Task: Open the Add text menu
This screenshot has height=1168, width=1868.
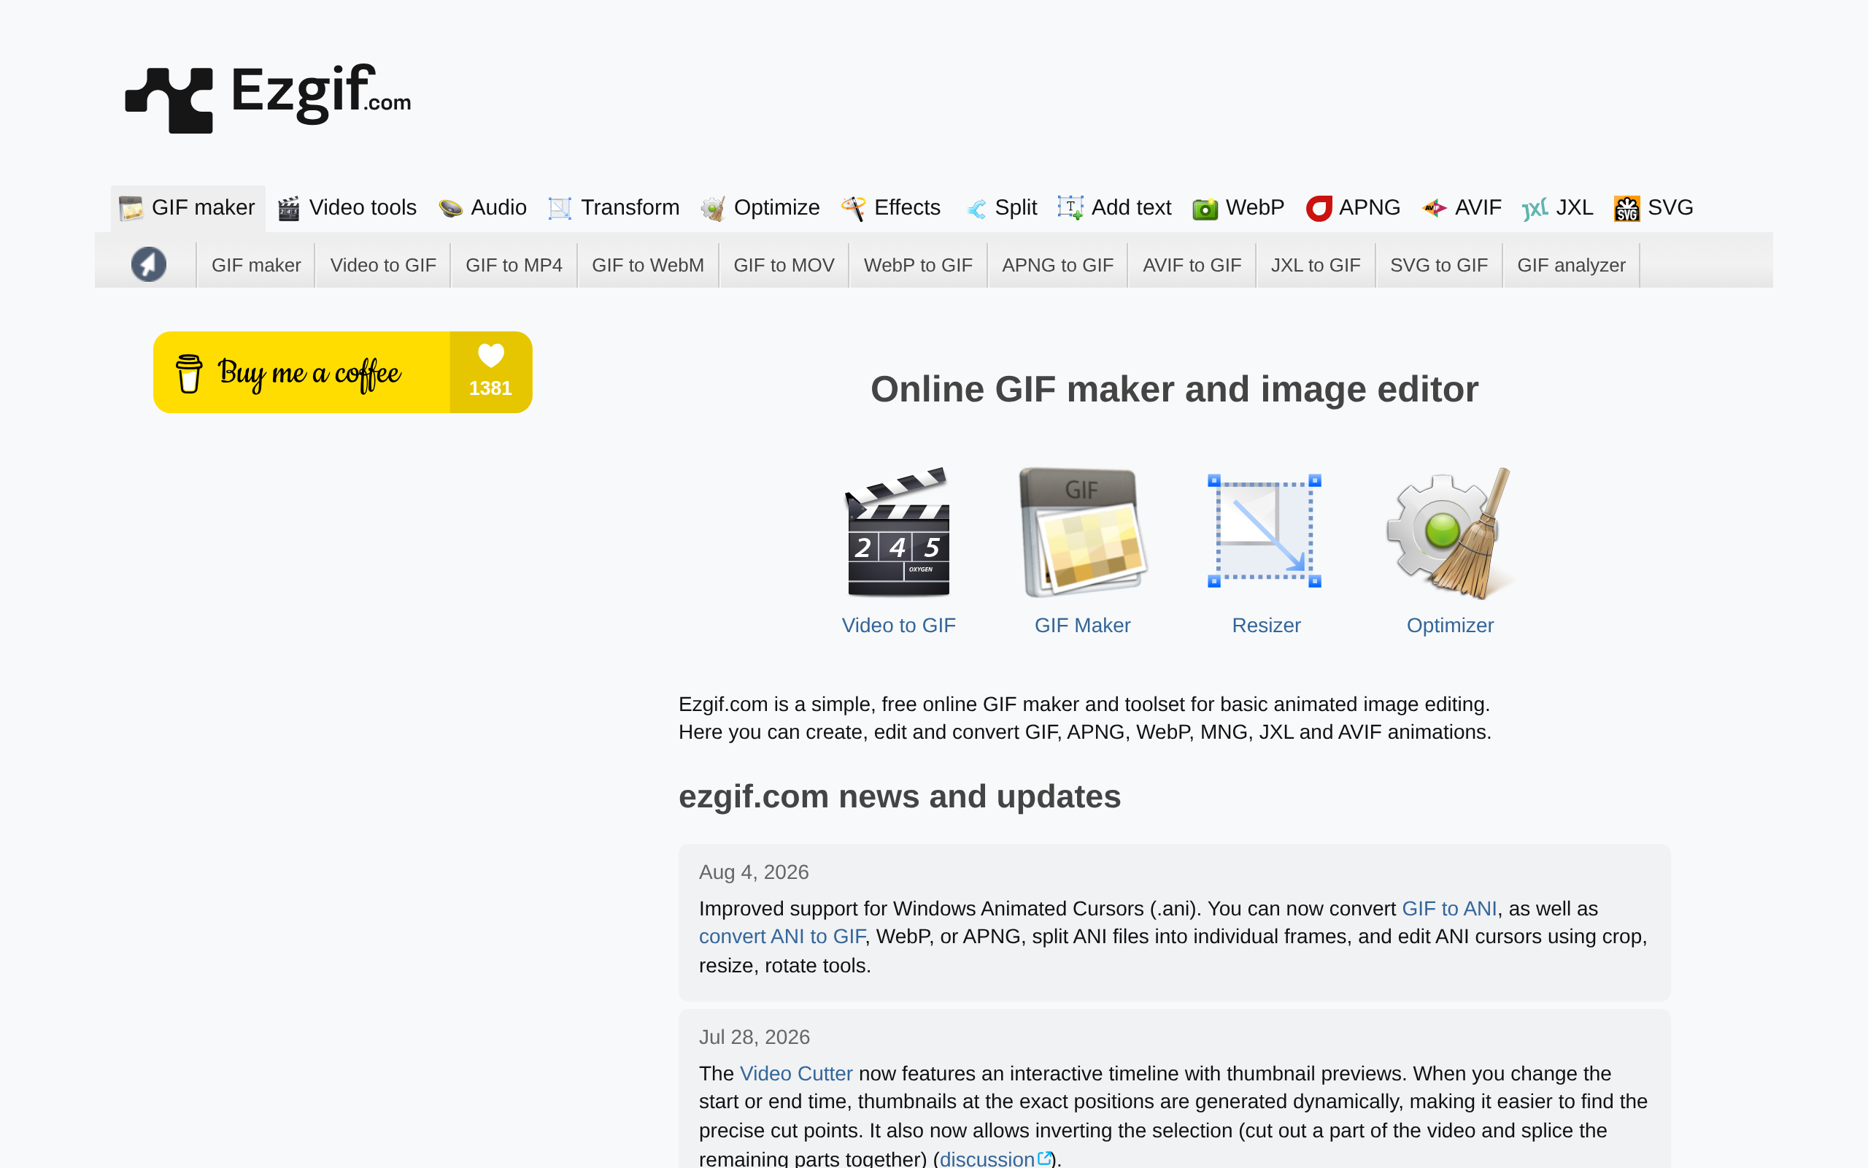Action: 1115,208
